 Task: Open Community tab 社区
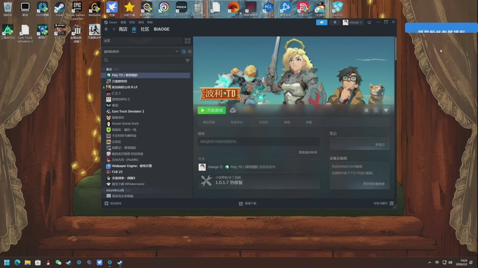coord(145,29)
